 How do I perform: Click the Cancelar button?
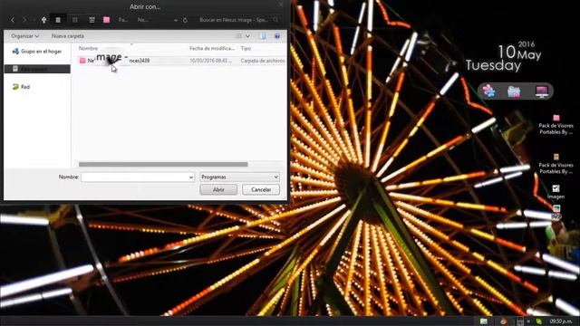(261, 189)
